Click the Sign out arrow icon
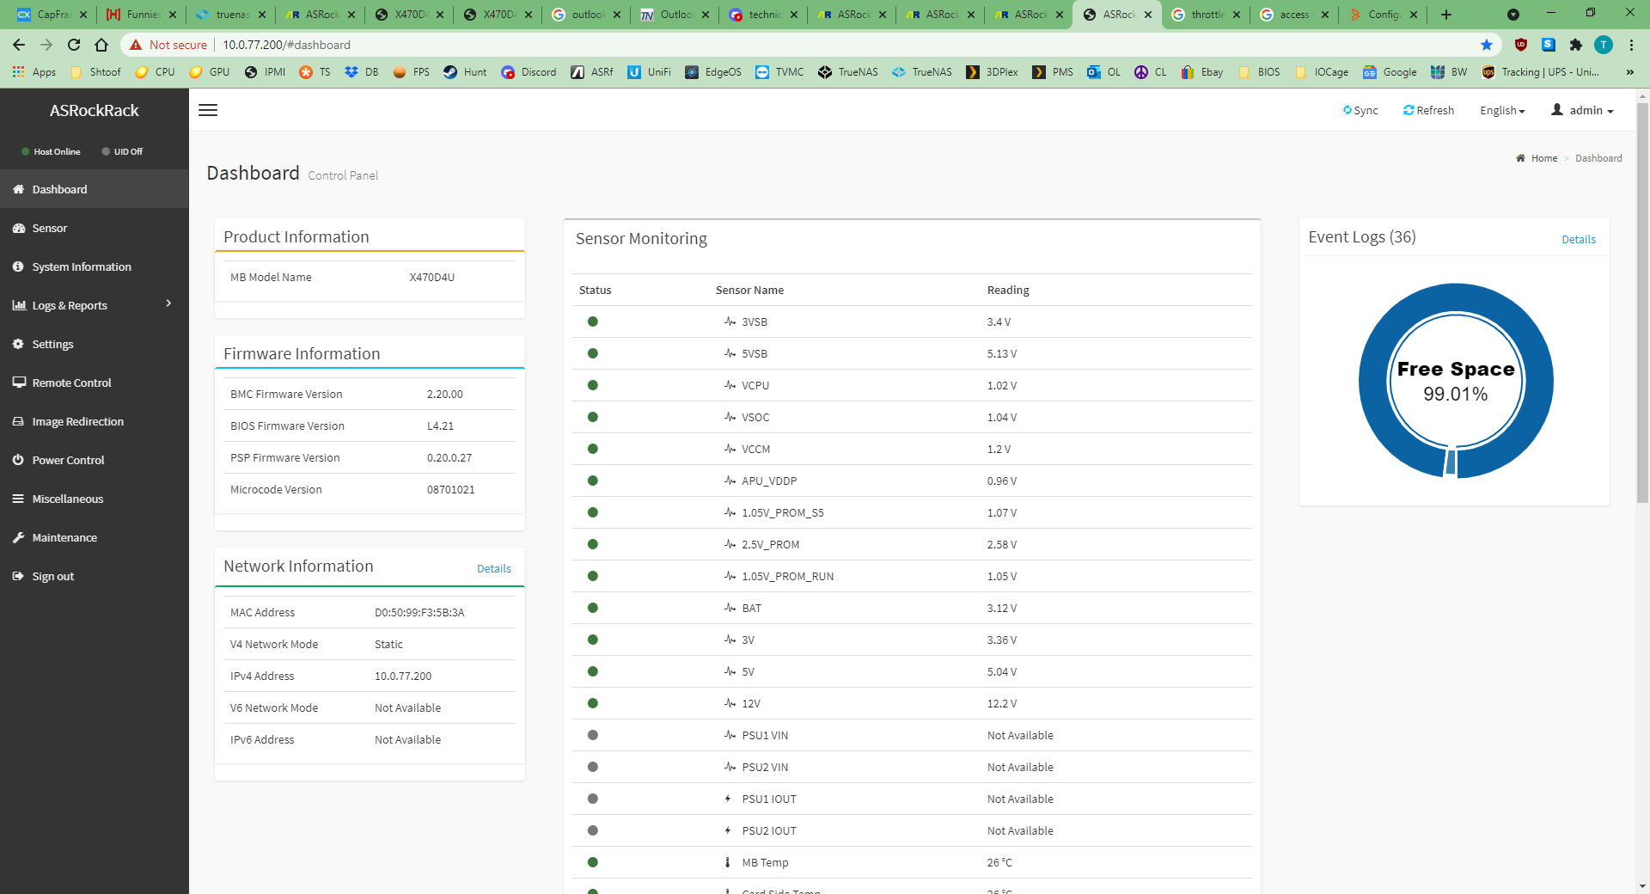1650x894 pixels. [x=18, y=576]
